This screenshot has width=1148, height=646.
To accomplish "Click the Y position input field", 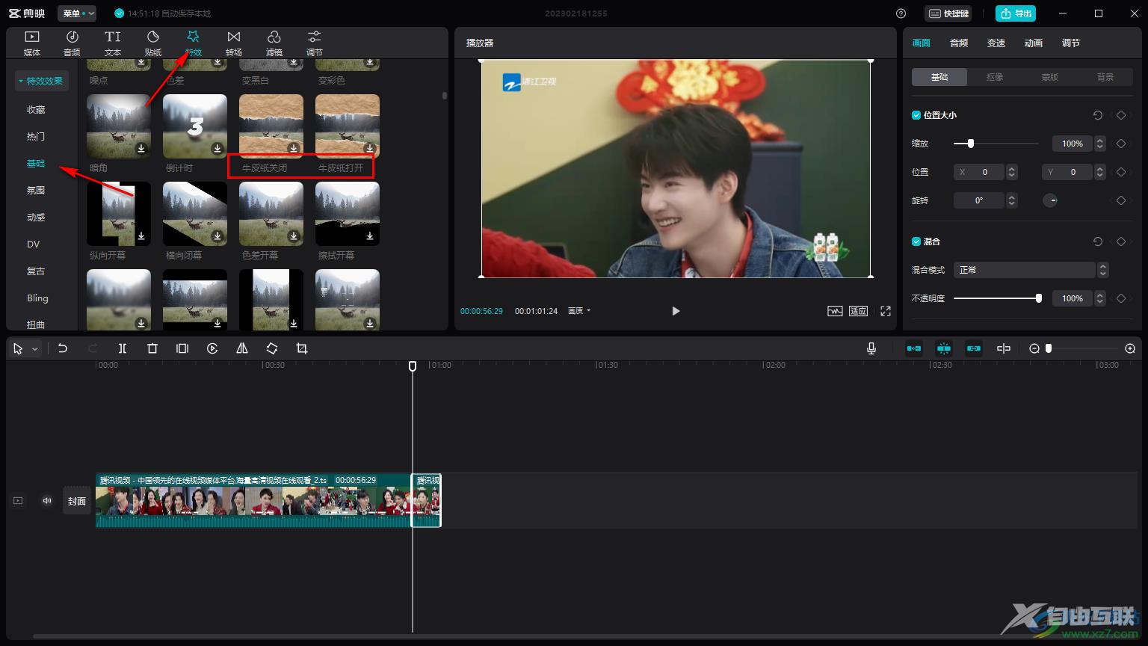I will click(1068, 172).
